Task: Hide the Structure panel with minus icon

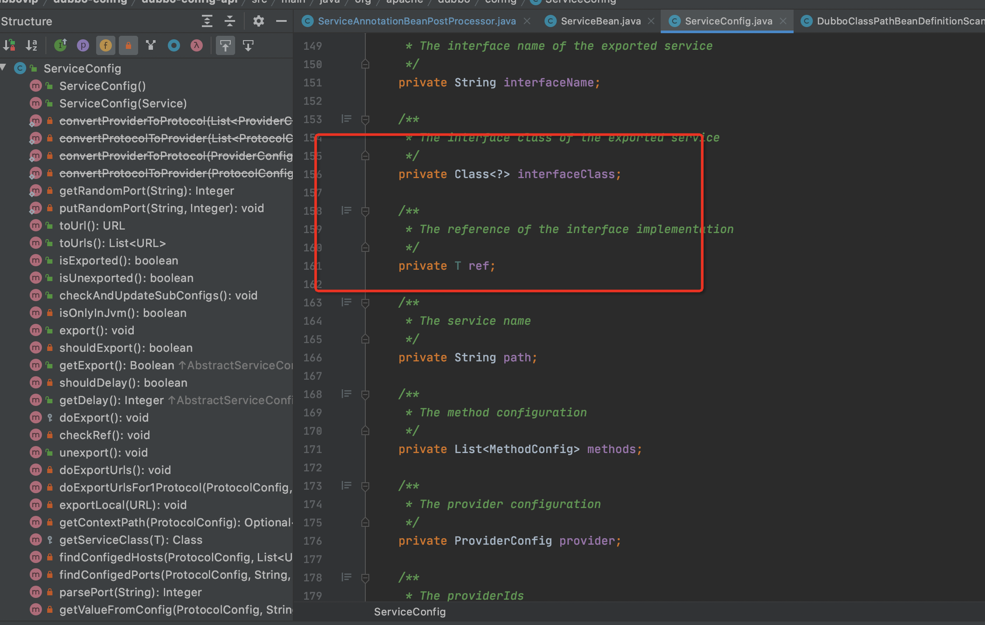Action: click(281, 21)
